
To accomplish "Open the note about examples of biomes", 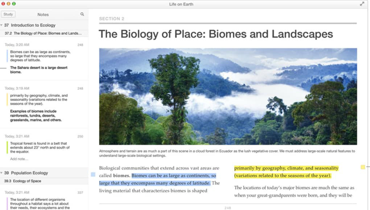I will click(36, 115).
